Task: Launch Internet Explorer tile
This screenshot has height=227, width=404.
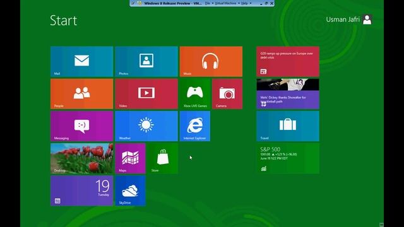Action: click(195, 126)
